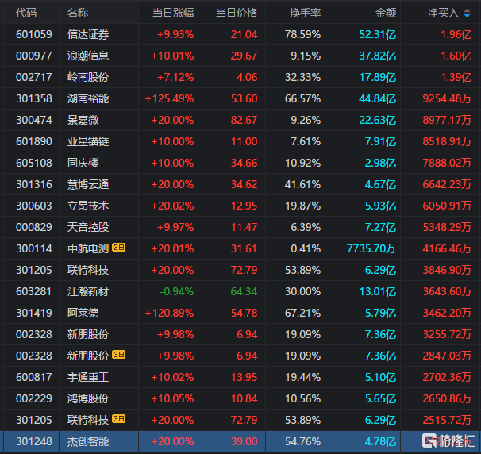Click the 3日 badge beside 中航电测
The width and height of the screenshot is (481, 454).
119,248
